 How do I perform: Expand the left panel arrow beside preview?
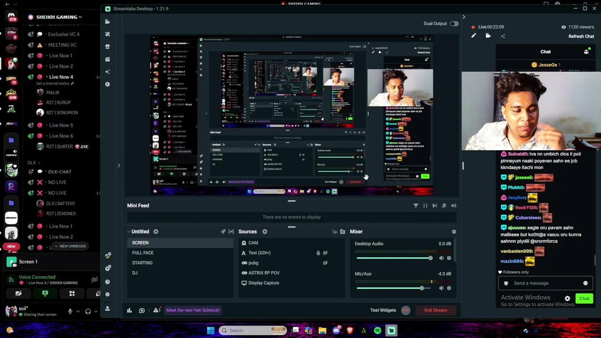[x=119, y=165]
